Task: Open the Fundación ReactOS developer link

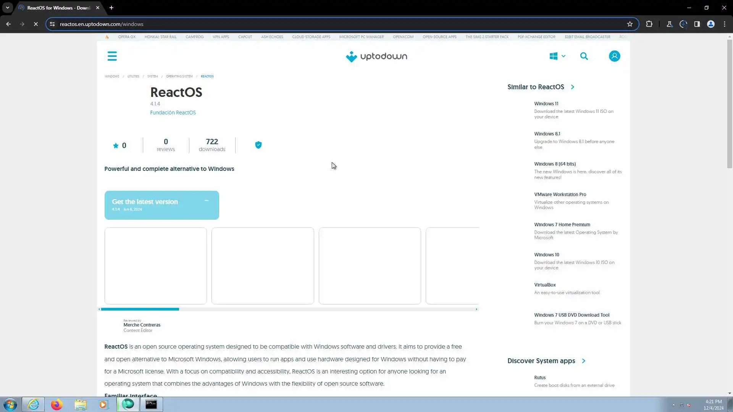Action: click(173, 113)
